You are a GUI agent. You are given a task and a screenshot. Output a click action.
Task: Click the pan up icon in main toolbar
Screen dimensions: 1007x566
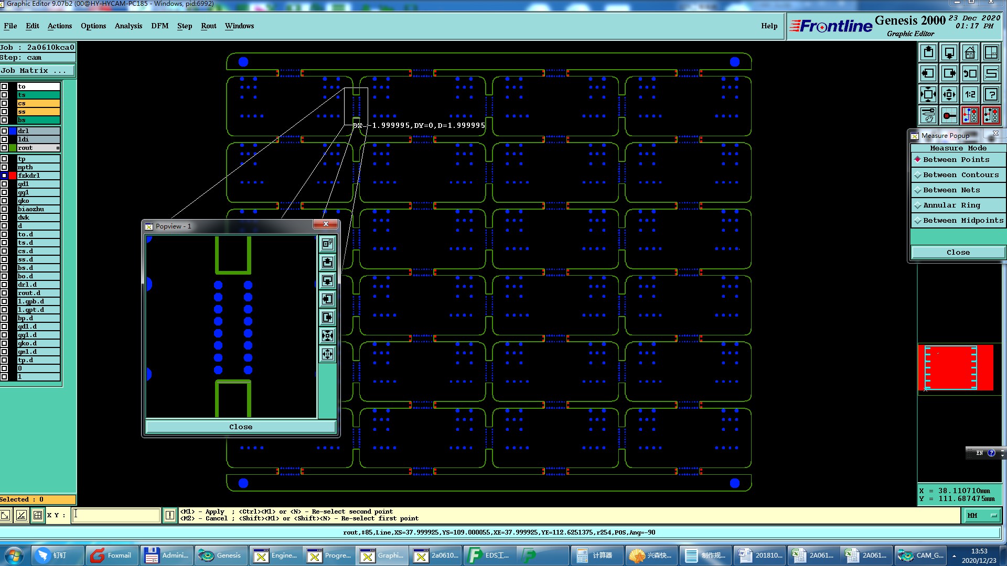[x=928, y=52]
